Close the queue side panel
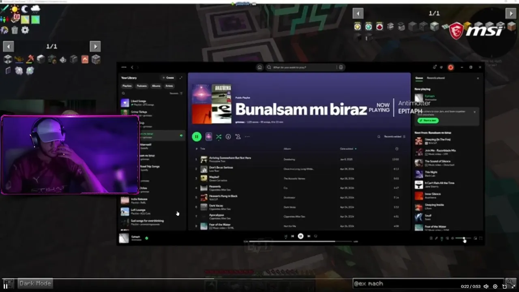 coord(478,78)
